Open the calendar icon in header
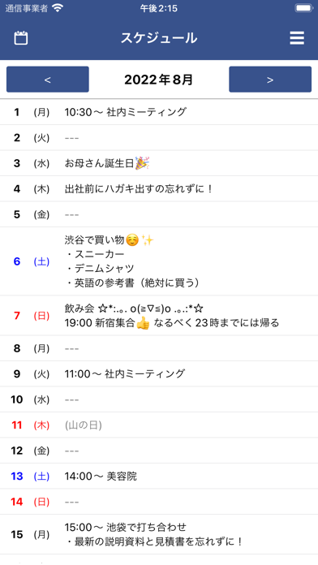 point(21,38)
